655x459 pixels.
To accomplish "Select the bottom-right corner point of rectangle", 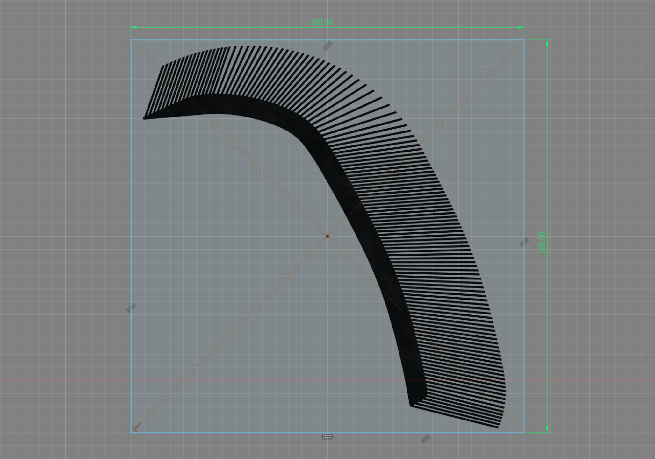I will [524, 433].
